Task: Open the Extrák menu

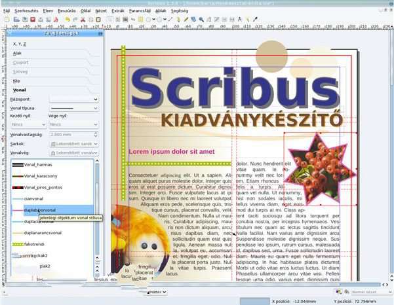Action: [118, 10]
